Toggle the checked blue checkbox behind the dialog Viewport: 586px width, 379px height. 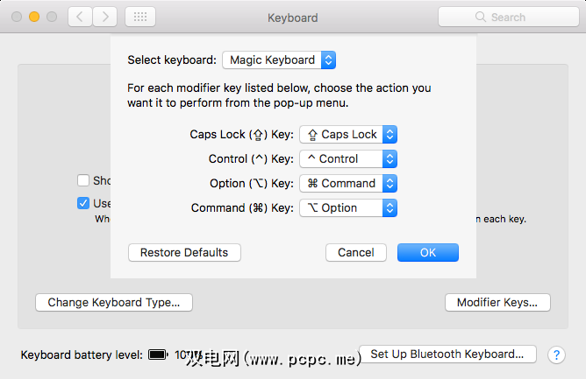click(83, 203)
